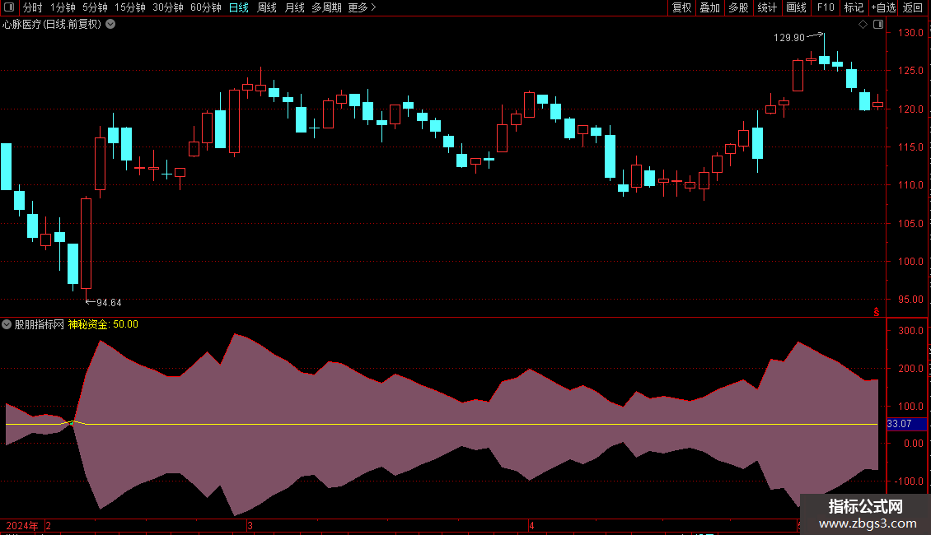The height and width of the screenshot is (535, 931).
Task: Click the 叠加 overlay button
Action: point(709,7)
